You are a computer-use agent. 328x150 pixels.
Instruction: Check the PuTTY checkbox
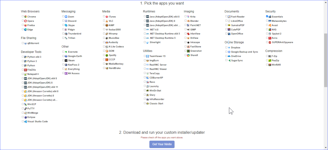click(23, 108)
